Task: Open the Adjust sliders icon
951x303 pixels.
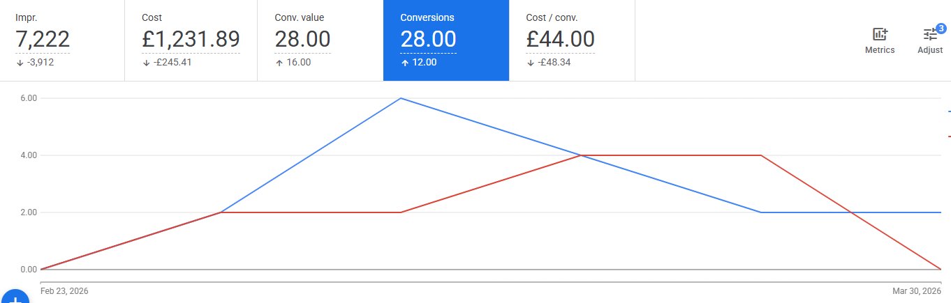Action: (930, 34)
